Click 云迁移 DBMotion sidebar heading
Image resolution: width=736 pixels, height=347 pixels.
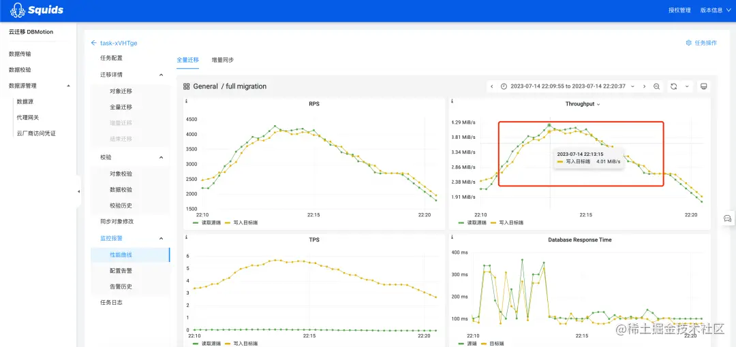click(31, 32)
